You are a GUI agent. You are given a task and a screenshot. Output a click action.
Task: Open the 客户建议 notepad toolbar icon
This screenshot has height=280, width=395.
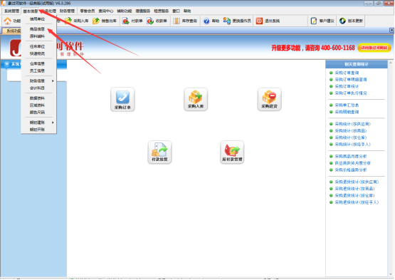click(x=314, y=21)
